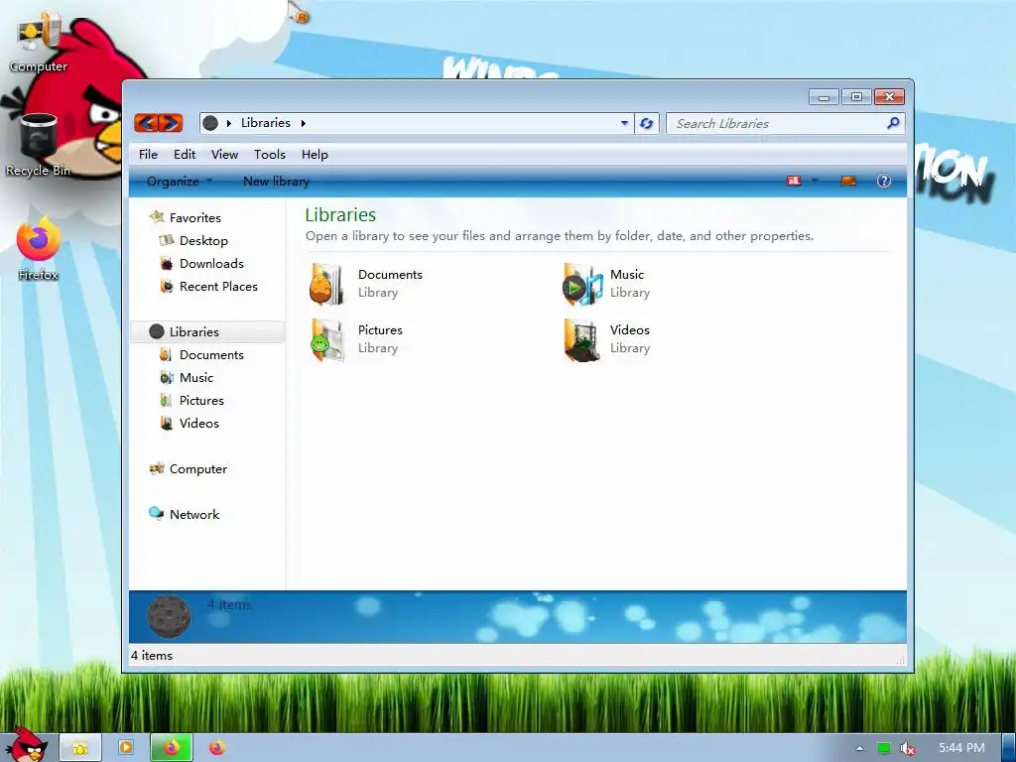The width and height of the screenshot is (1016, 762).
Task: Open the Videos library icon in main pane
Action: [581, 339]
